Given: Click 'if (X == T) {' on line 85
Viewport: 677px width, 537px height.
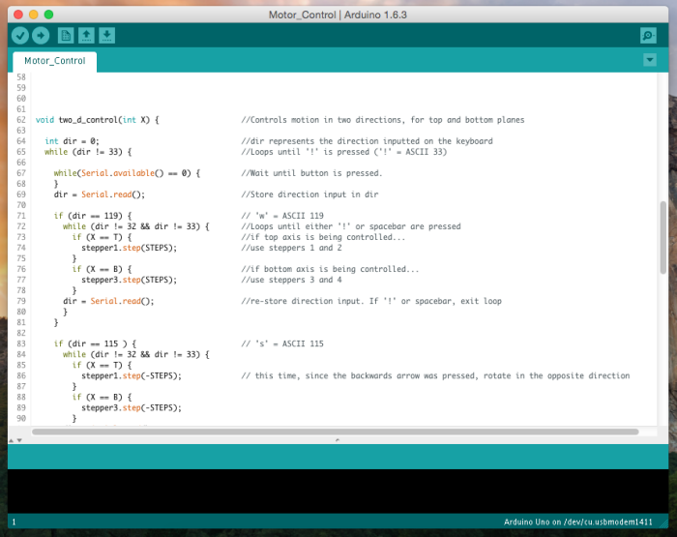Looking at the screenshot, I should tap(102, 365).
